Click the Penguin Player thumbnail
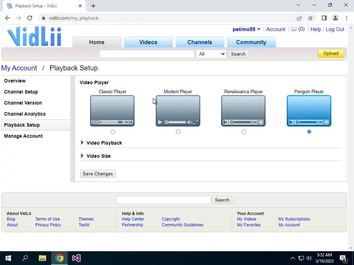This screenshot has width=354, height=265. (309, 111)
